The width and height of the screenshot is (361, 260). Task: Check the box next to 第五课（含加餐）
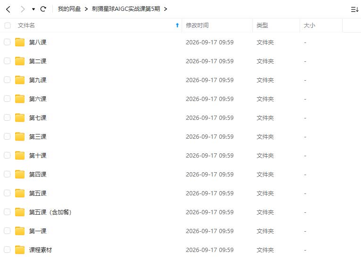pos(7,212)
